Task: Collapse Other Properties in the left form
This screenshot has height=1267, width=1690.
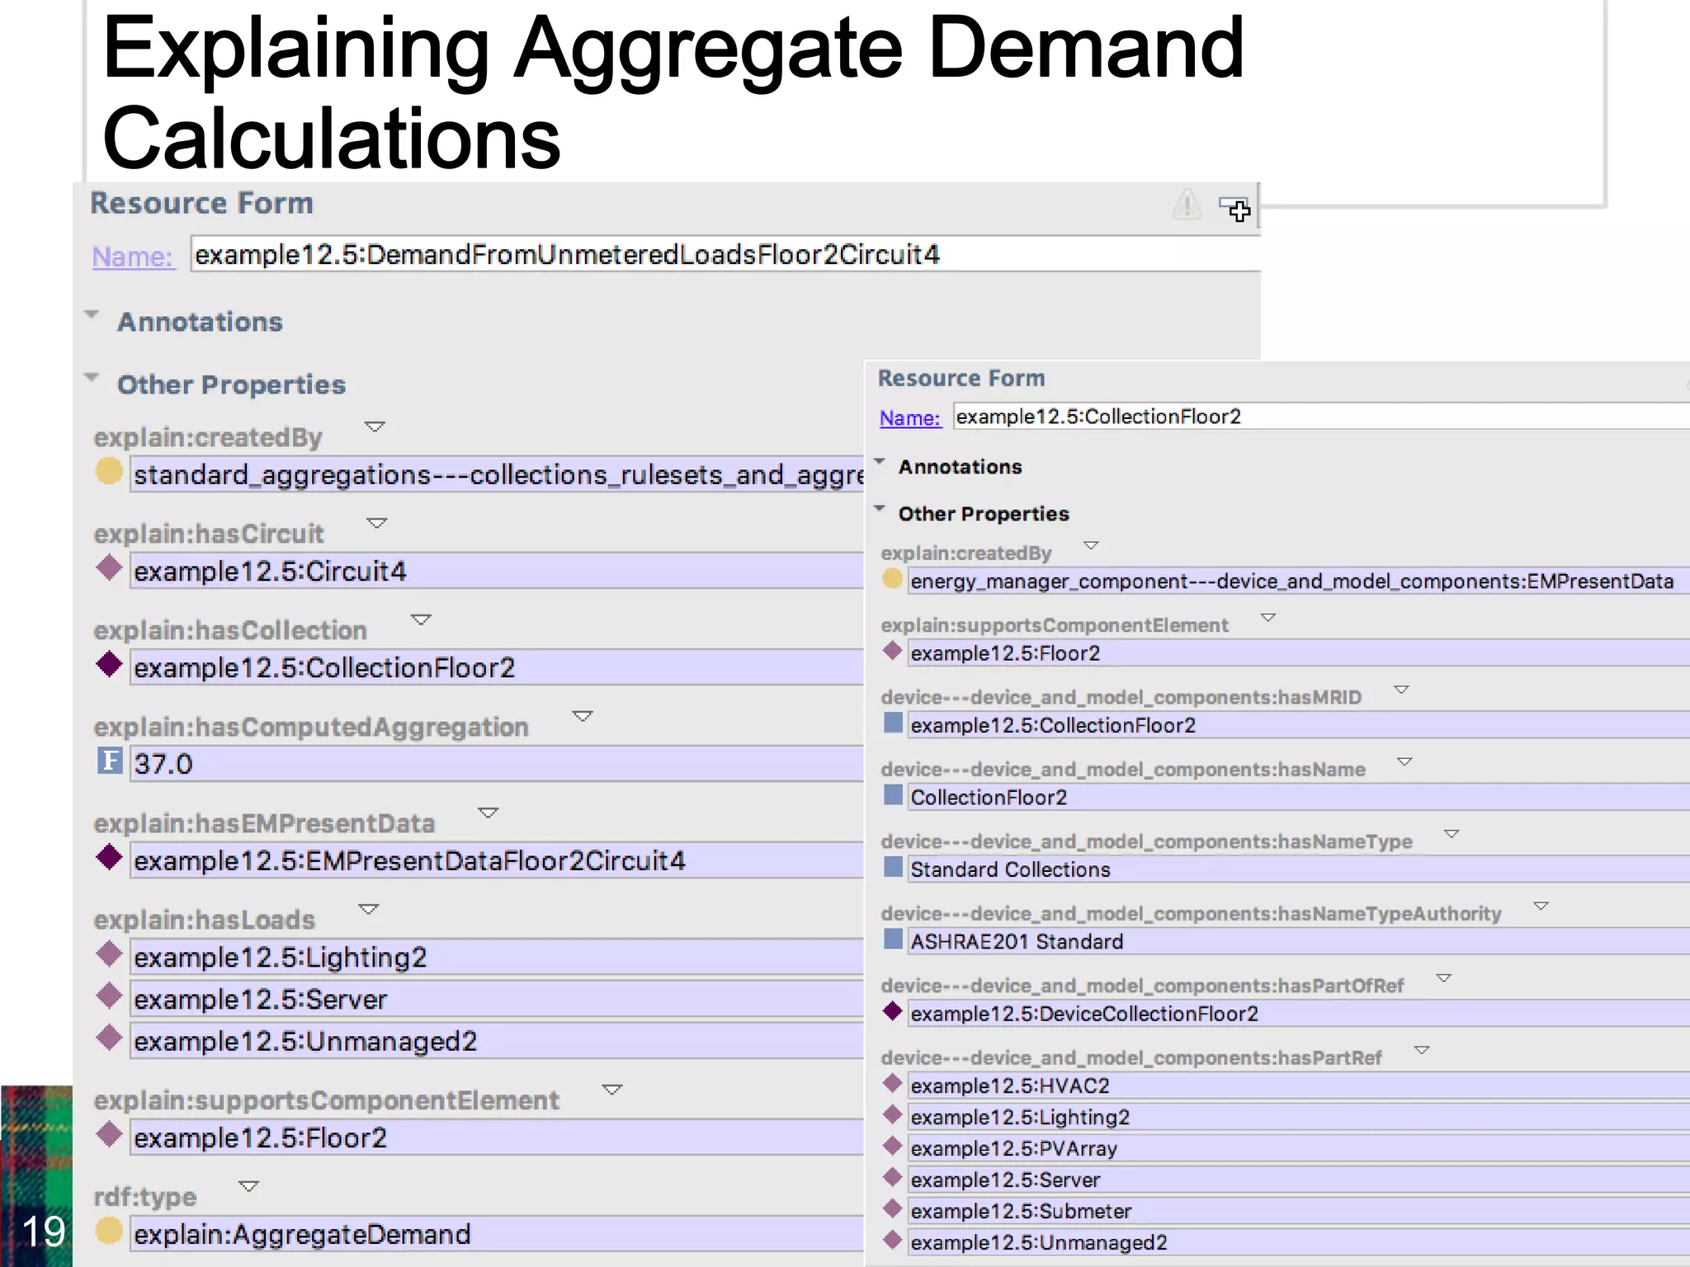Action: 92,378
